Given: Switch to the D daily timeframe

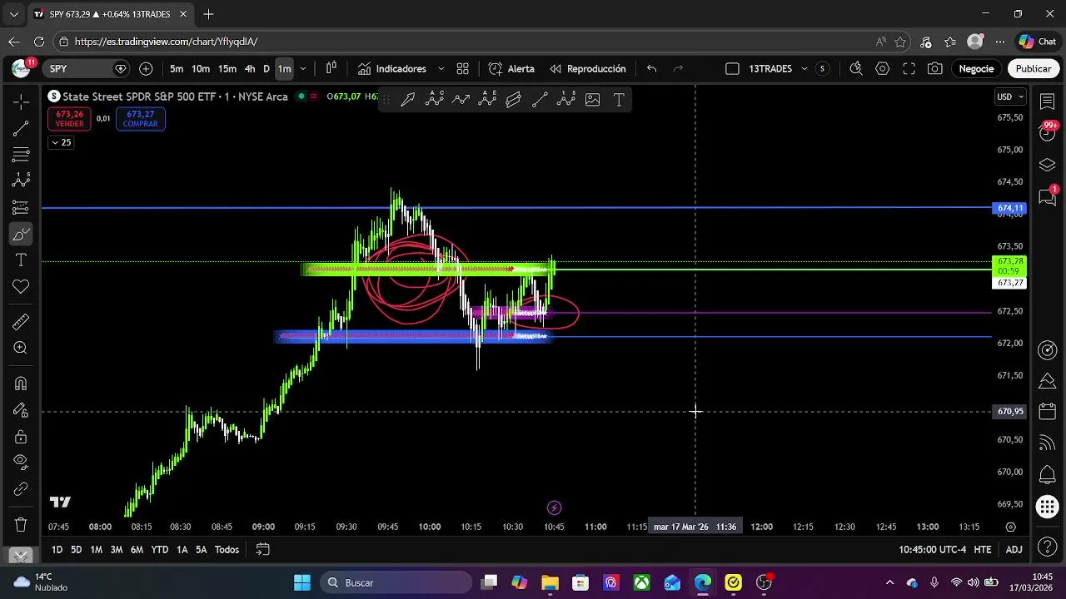Looking at the screenshot, I should (x=266, y=69).
